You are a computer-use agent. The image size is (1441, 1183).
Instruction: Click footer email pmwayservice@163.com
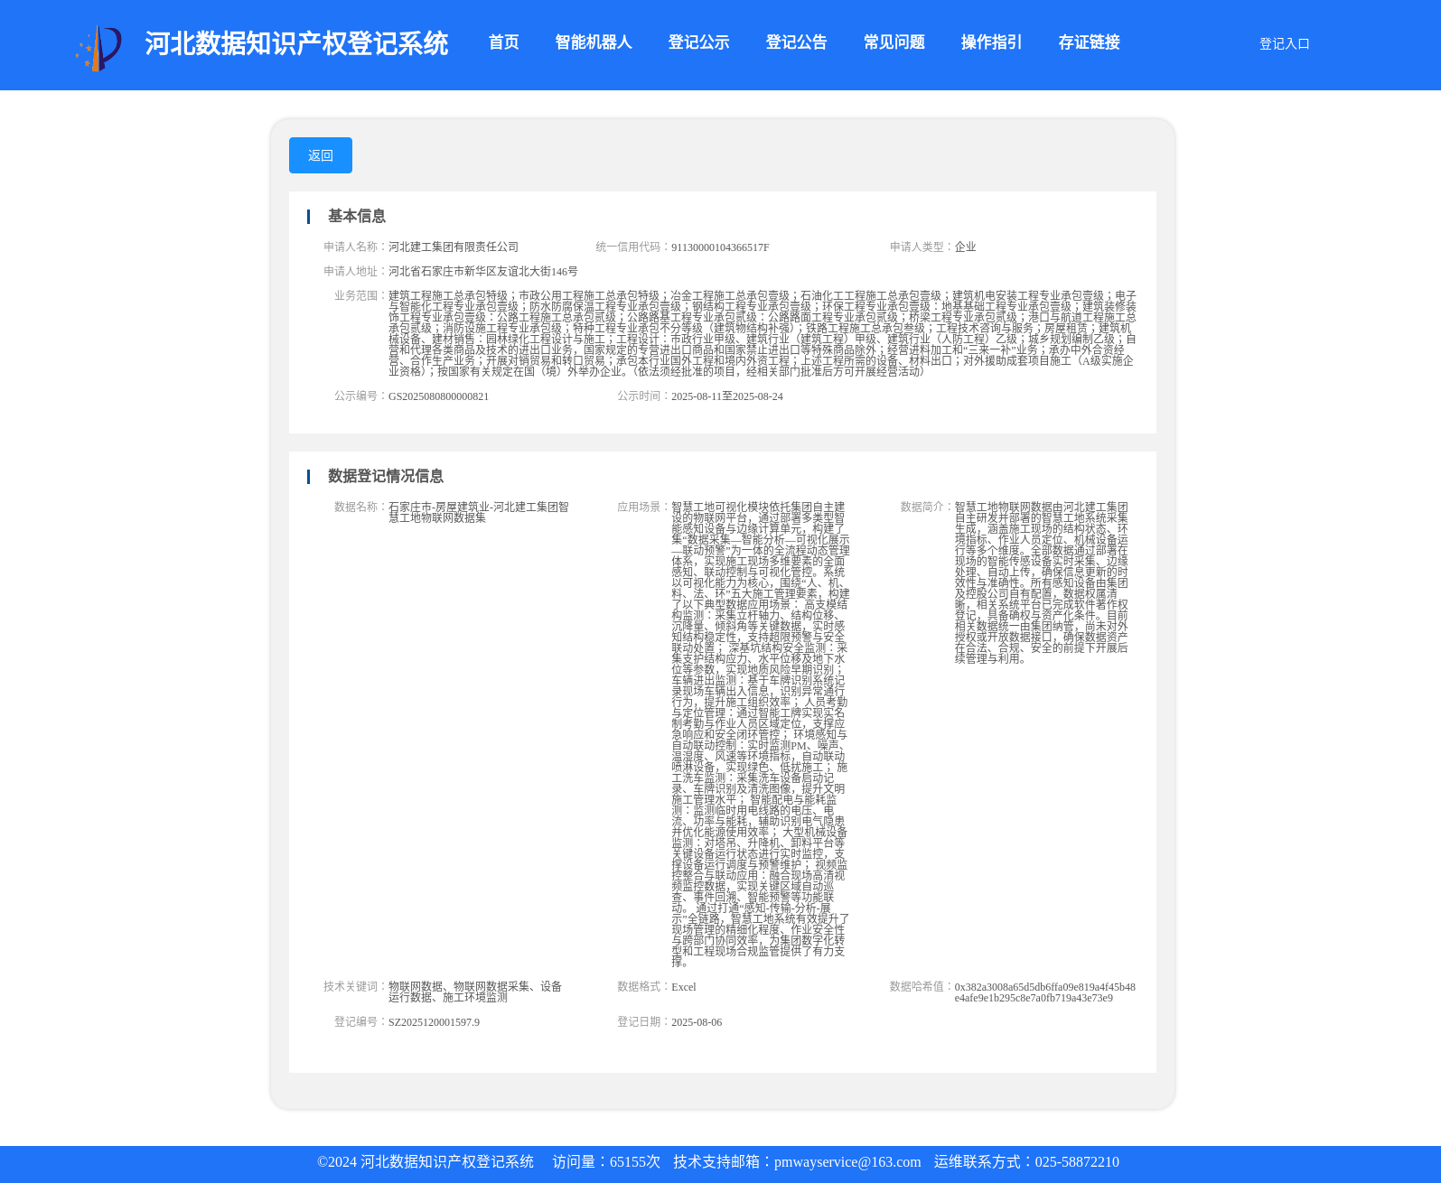[x=847, y=1162]
